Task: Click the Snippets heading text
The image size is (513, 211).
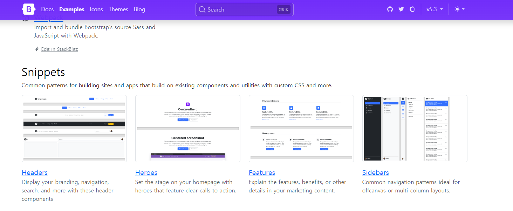Action: [x=43, y=72]
